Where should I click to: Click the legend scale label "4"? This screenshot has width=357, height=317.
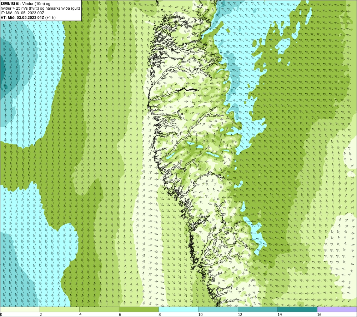(80, 314)
